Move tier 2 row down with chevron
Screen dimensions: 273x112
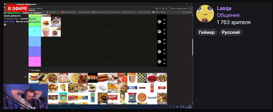[164, 54]
